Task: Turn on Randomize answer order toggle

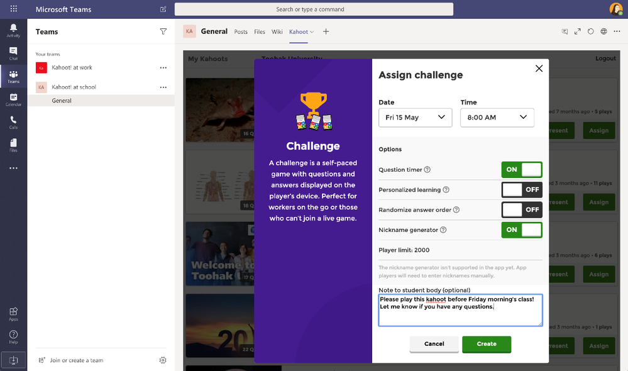Action: tap(522, 209)
